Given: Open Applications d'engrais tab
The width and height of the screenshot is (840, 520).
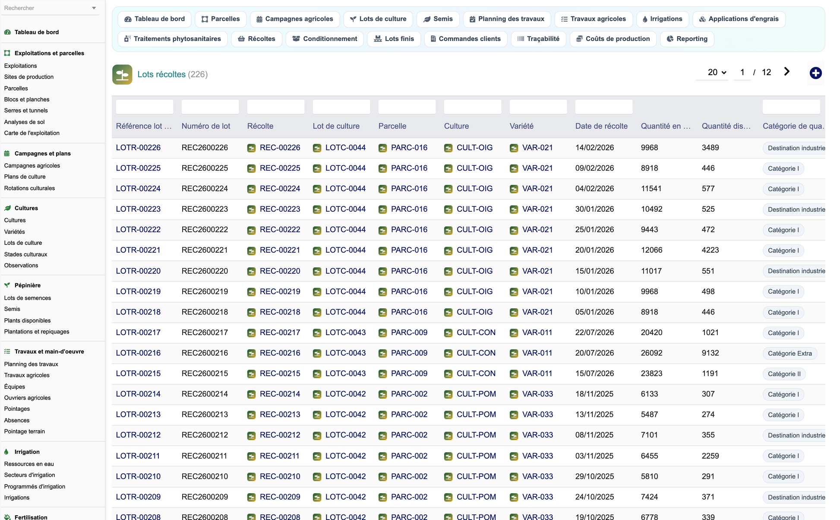Looking at the screenshot, I should click(x=739, y=19).
